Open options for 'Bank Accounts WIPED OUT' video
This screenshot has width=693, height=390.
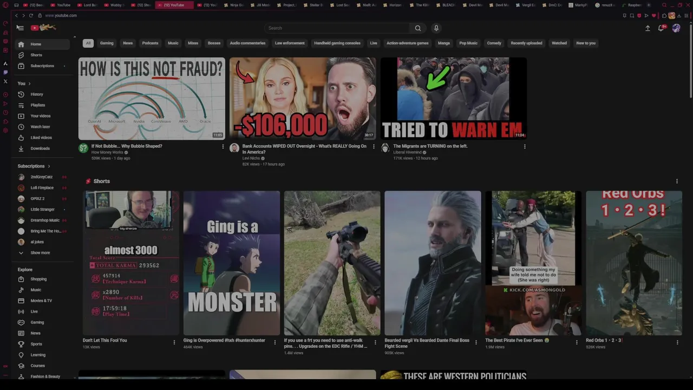[374, 146]
